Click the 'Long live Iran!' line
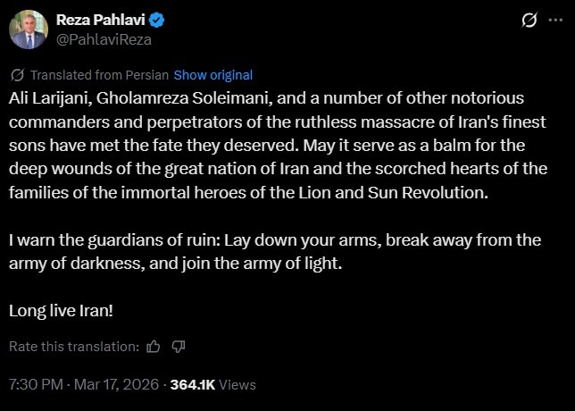The height and width of the screenshot is (411, 575). click(x=62, y=310)
